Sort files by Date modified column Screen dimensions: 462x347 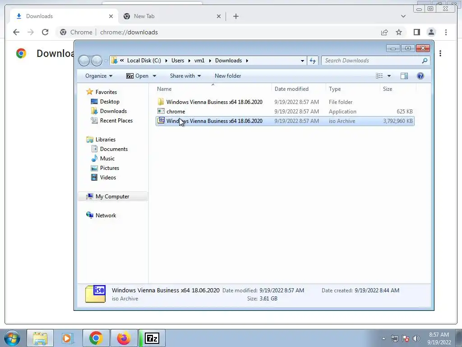point(299,89)
